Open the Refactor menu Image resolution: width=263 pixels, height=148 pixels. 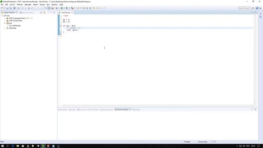[x=20, y=5]
